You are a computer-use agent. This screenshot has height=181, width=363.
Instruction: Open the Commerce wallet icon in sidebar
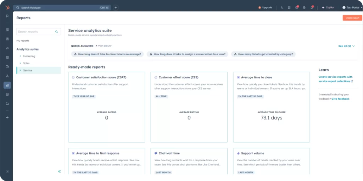(x=7, y=67)
